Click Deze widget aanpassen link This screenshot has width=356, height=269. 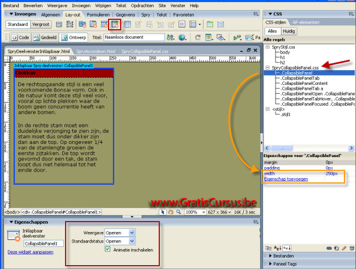30,252
